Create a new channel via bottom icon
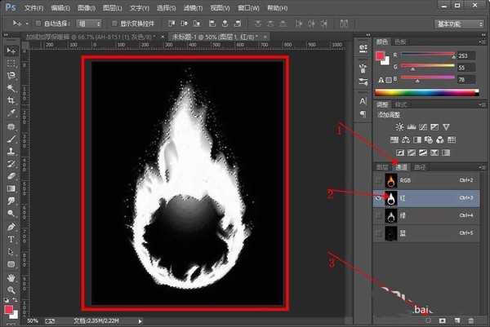Screen dimensions: 490x327 (x=458, y=320)
